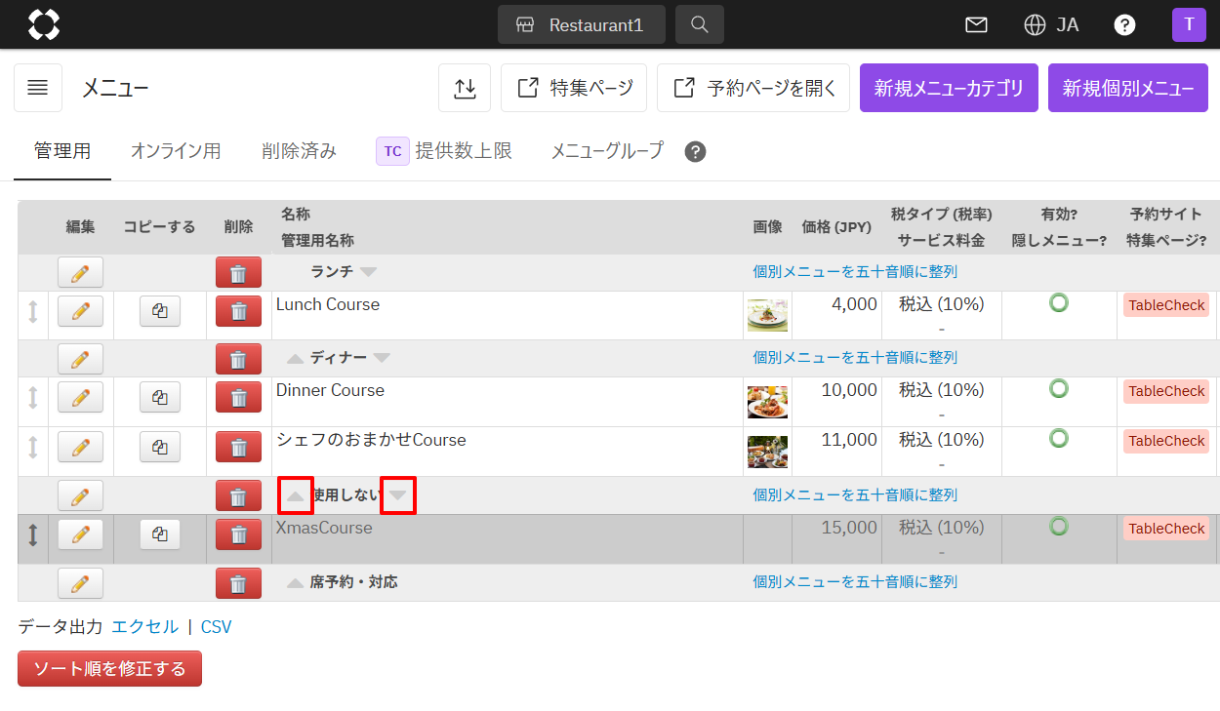The width and height of the screenshot is (1220, 711).
Task: Delete the Lunch Course menu
Action: click(238, 311)
